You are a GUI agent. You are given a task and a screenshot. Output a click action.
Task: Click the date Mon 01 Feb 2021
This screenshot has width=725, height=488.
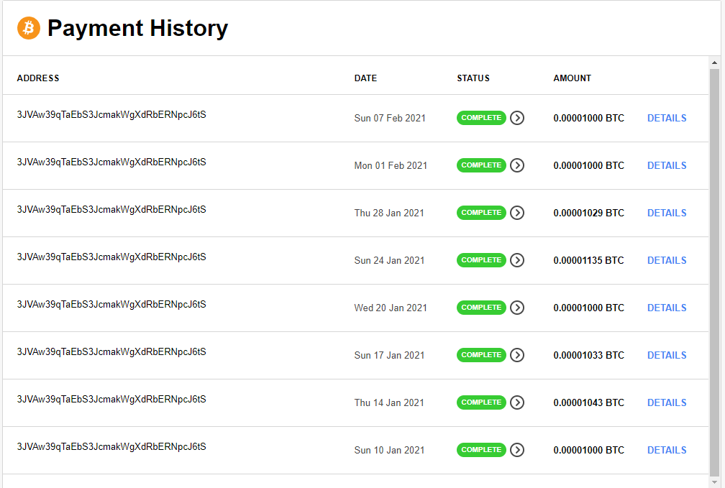point(391,165)
